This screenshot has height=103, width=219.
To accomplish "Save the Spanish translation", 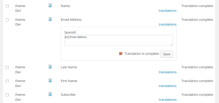I will point(166,54).
